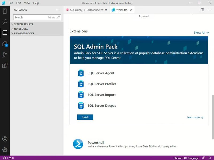Install the SQL Admin Pack

[x=85, y=117]
